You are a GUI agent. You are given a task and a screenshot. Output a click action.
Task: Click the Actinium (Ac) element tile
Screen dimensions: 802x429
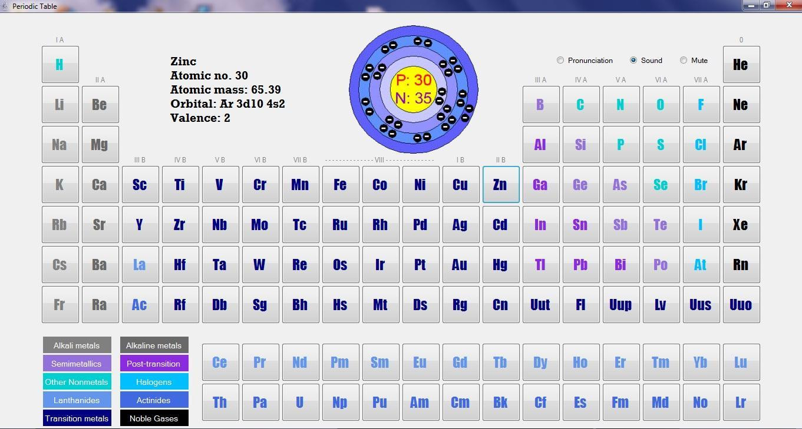point(140,305)
